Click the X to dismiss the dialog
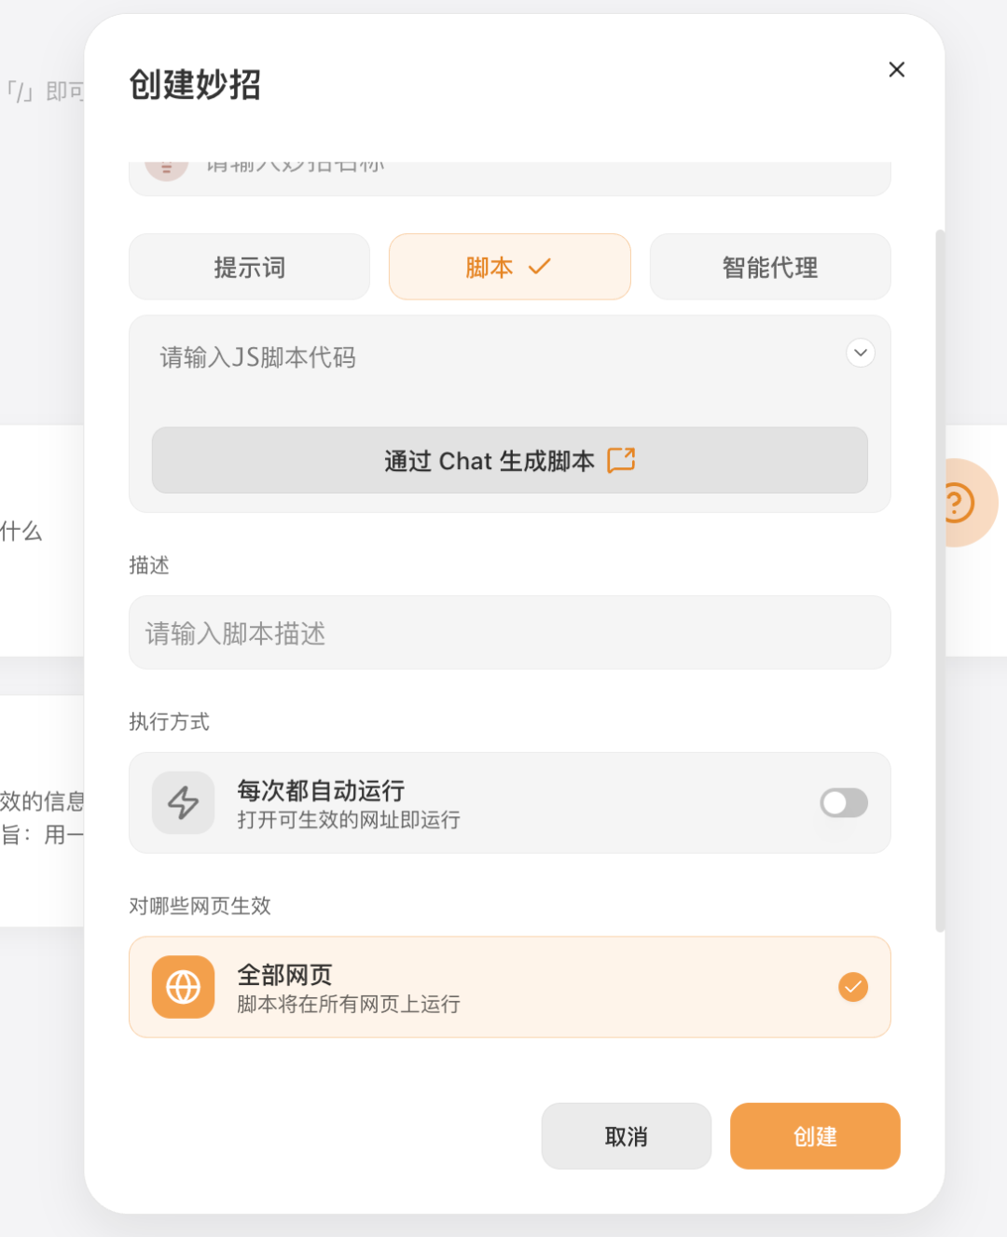Image resolution: width=1007 pixels, height=1237 pixels. (896, 69)
